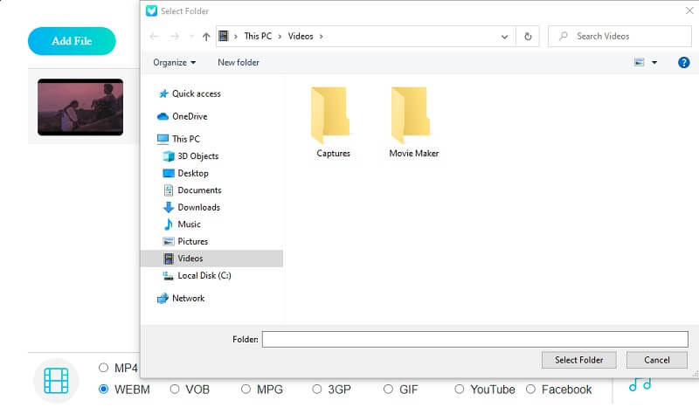Select the added video thumbnail
The width and height of the screenshot is (699, 407).
[x=80, y=107]
